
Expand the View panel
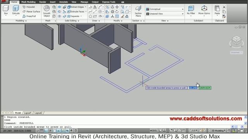(165, 20)
